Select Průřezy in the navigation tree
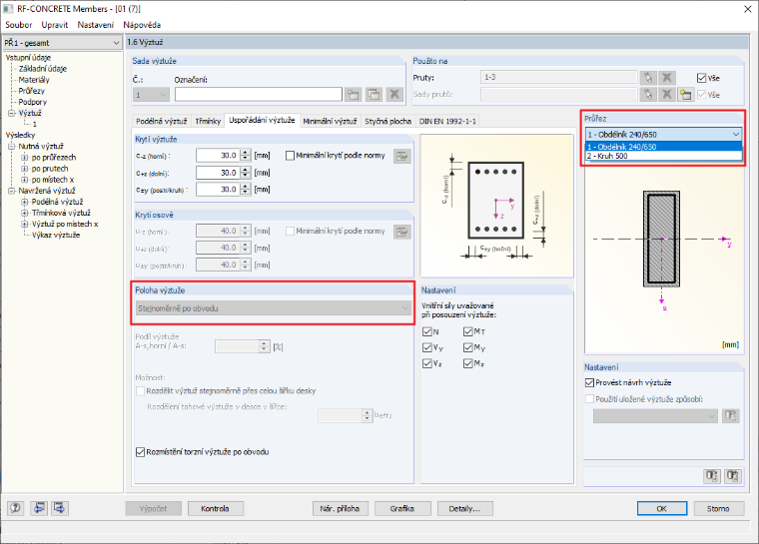 (x=32, y=91)
